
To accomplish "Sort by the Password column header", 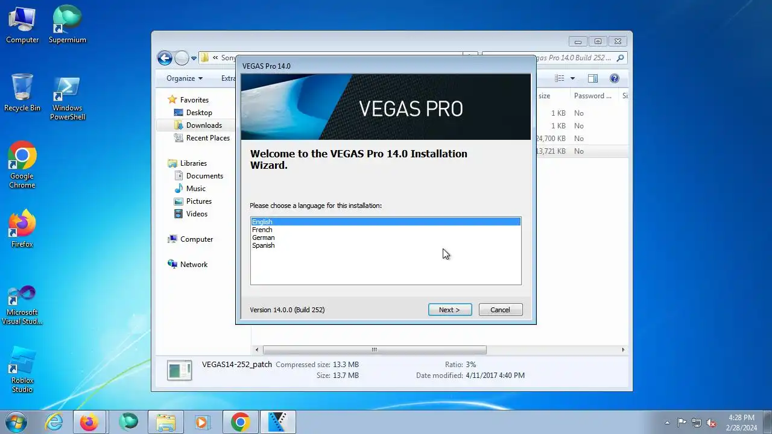I will pyautogui.click(x=594, y=96).
